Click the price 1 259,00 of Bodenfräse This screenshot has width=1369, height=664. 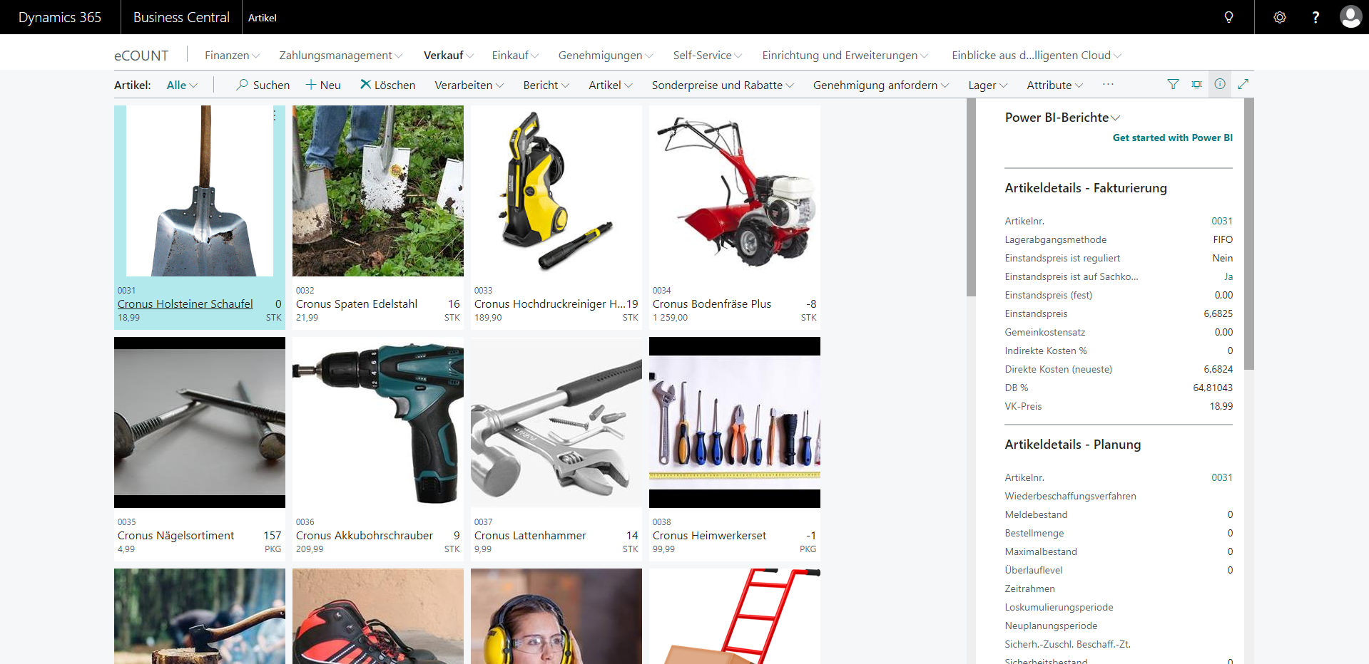[x=670, y=318]
